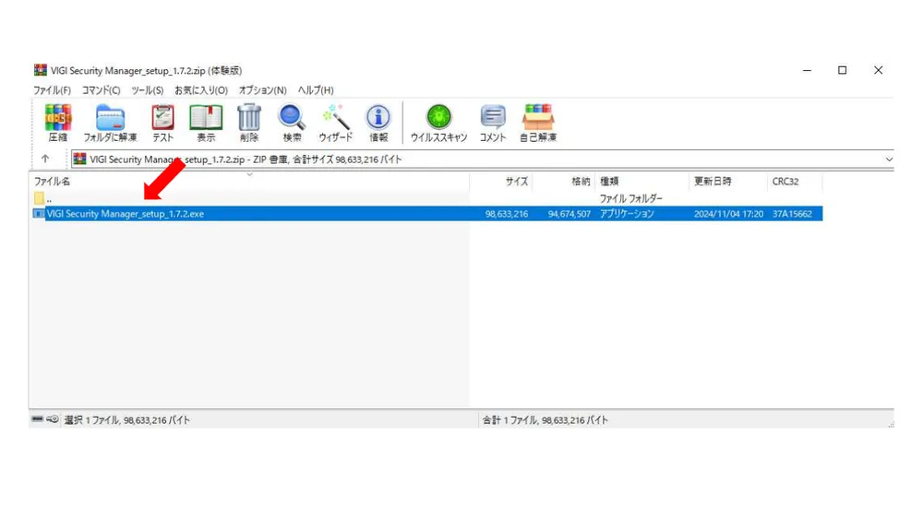This screenshot has width=923, height=531.
Task: Open the コメント (Comment) tool
Action: click(493, 123)
